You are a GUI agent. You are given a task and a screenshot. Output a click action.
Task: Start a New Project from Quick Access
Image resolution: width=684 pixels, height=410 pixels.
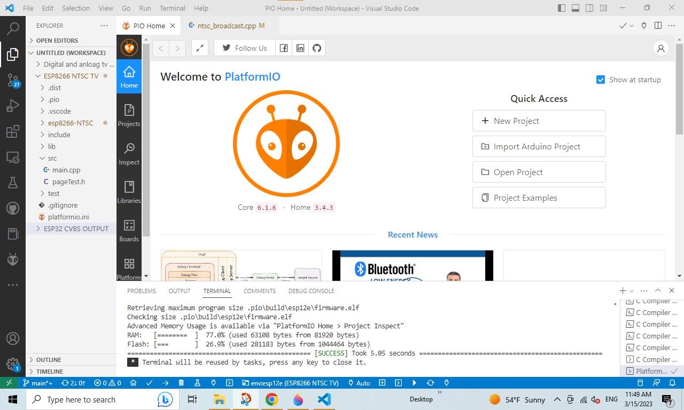(539, 121)
